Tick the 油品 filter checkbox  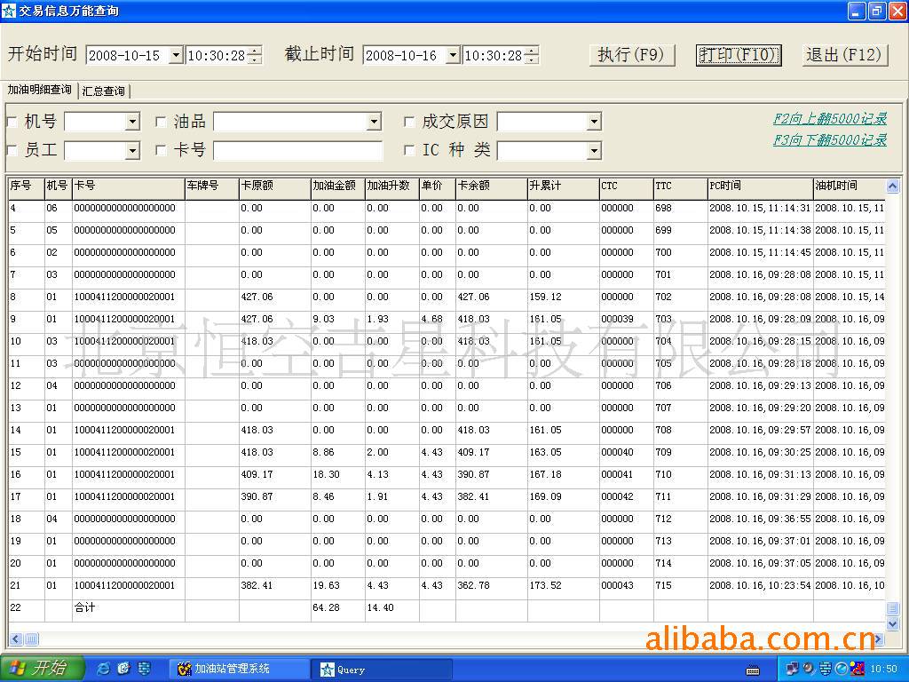click(161, 123)
